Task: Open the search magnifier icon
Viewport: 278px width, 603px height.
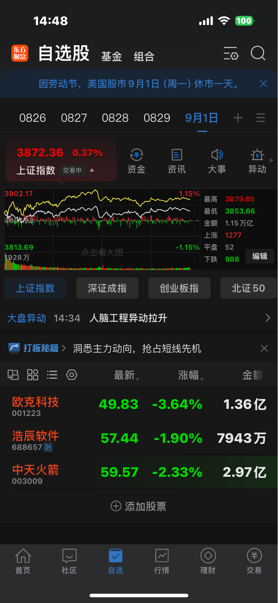Action: (x=258, y=53)
